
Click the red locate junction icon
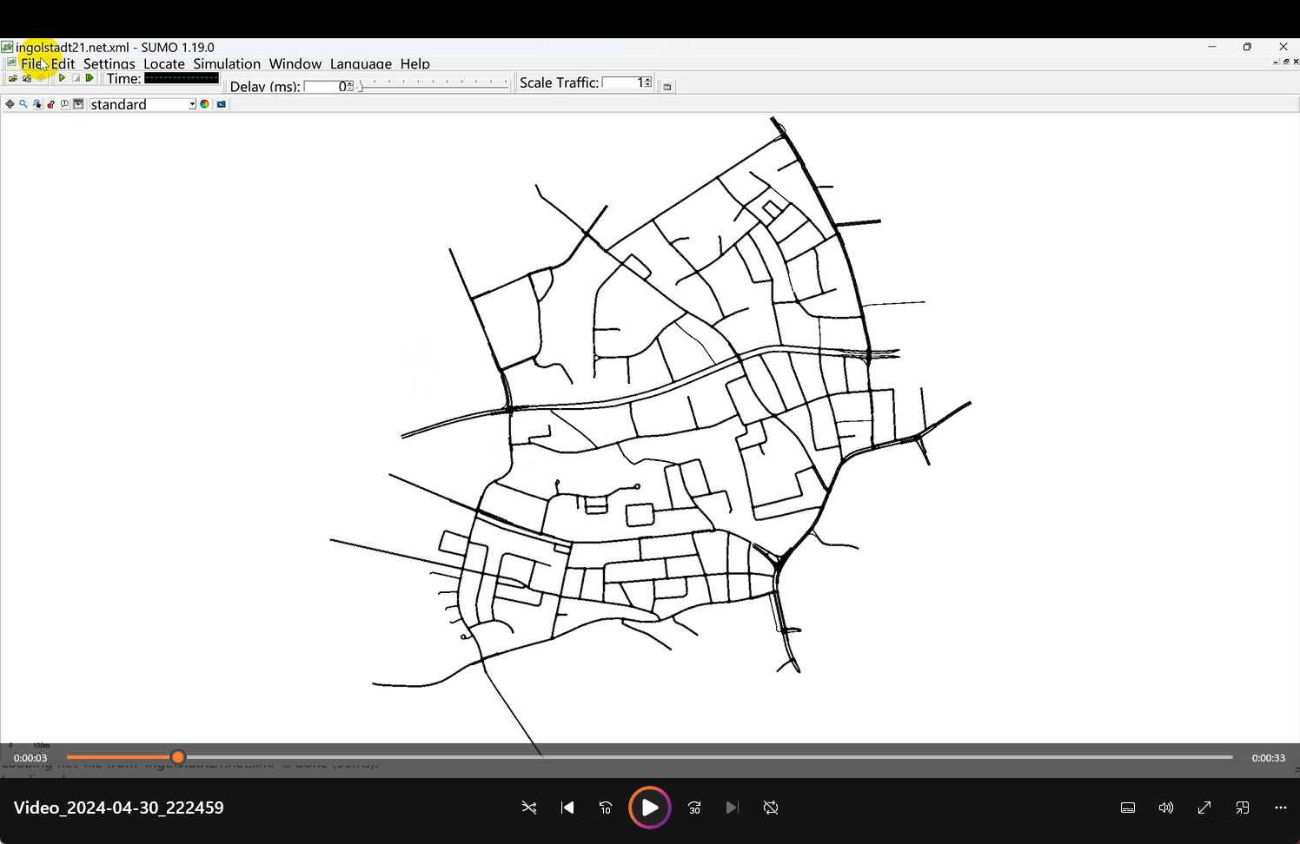point(50,104)
